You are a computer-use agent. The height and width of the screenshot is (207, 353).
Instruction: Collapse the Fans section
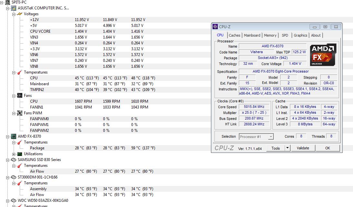coord(14,96)
